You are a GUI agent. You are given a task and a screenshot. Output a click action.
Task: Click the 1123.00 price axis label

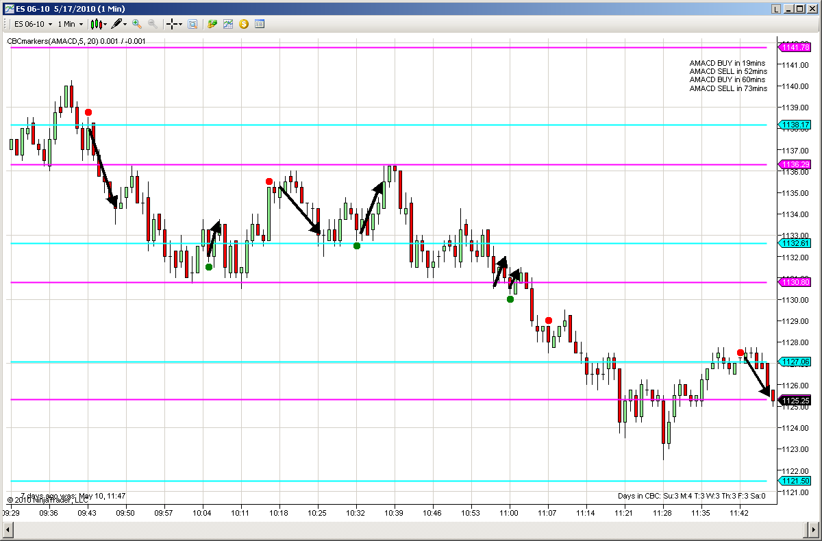click(795, 449)
